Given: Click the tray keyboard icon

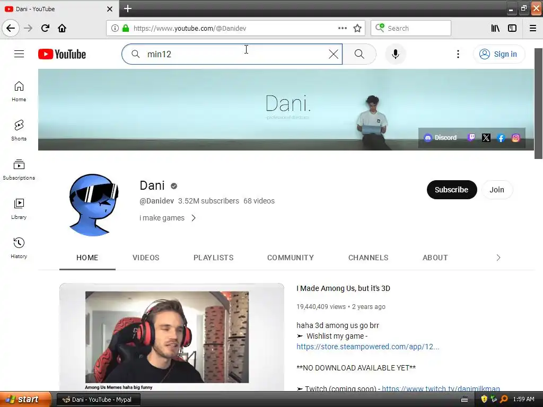Looking at the screenshot, I should coord(465,400).
